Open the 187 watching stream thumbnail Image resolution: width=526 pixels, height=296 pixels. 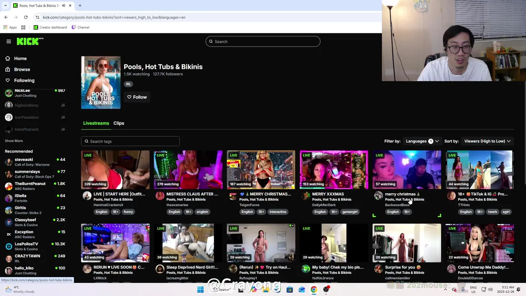tap(261, 170)
